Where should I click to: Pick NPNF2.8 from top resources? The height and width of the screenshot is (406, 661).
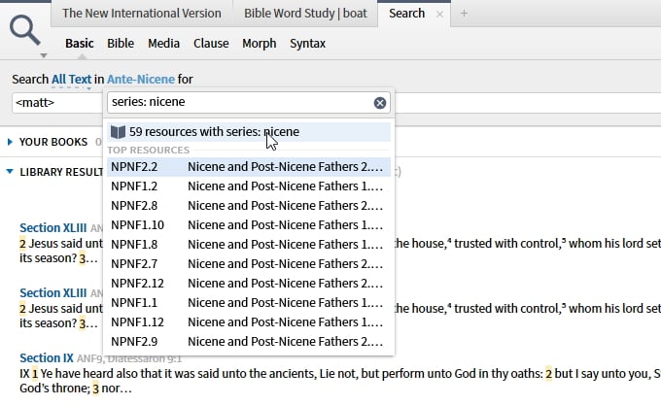click(x=248, y=206)
